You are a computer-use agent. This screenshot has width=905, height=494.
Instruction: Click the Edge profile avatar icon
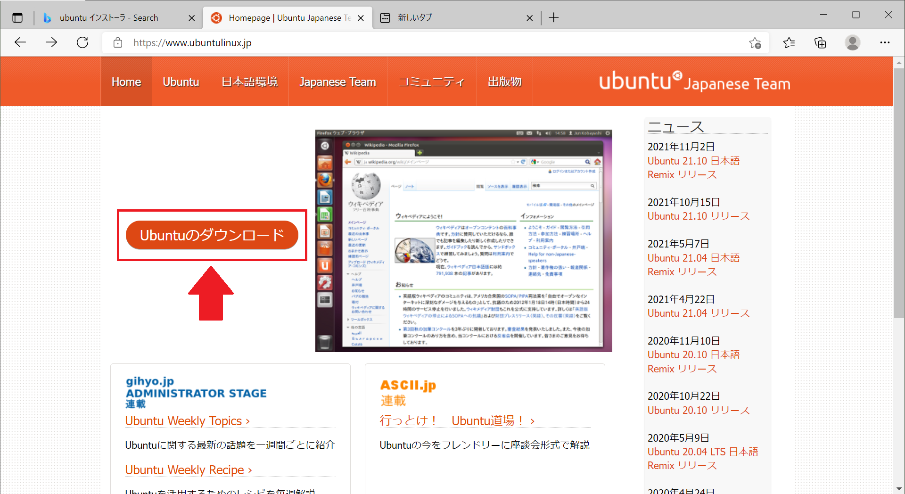coord(852,42)
